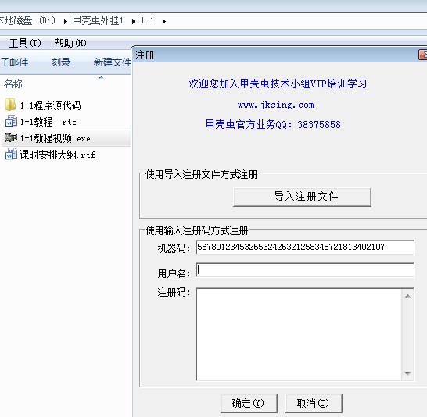Click into the 注册码 text area
The height and width of the screenshot is (417, 427).
299,334
